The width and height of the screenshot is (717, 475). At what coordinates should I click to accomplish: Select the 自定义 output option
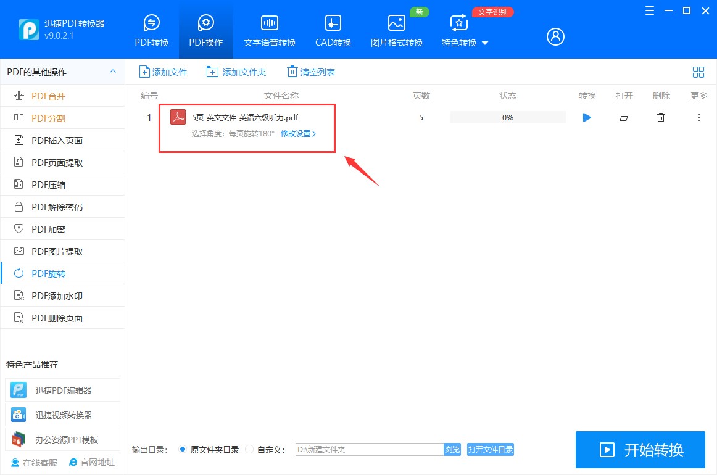(x=249, y=450)
